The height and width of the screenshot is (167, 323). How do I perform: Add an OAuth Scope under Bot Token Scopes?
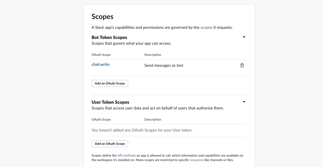click(x=110, y=83)
